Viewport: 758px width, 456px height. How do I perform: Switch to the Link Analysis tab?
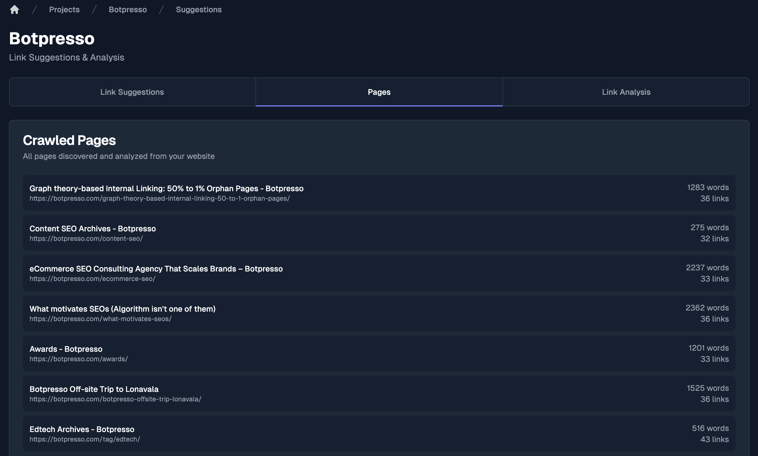pyautogui.click(x=626, y=92)
